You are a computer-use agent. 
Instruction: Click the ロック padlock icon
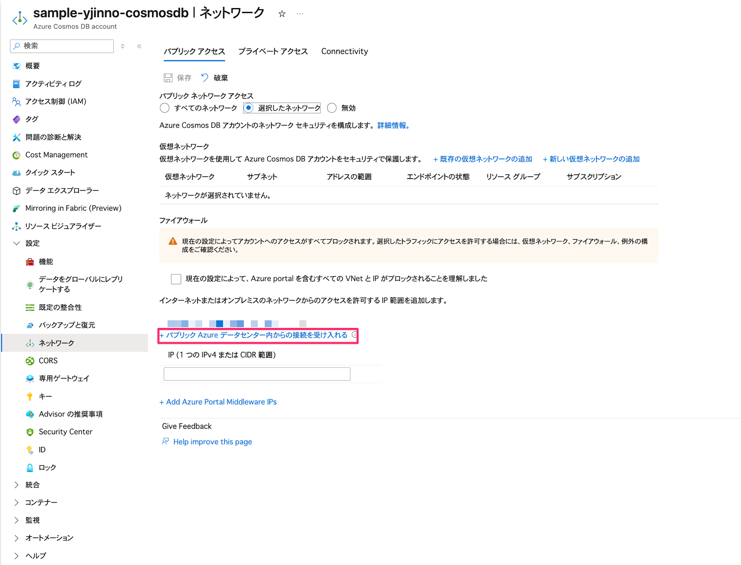coord(30,468)
